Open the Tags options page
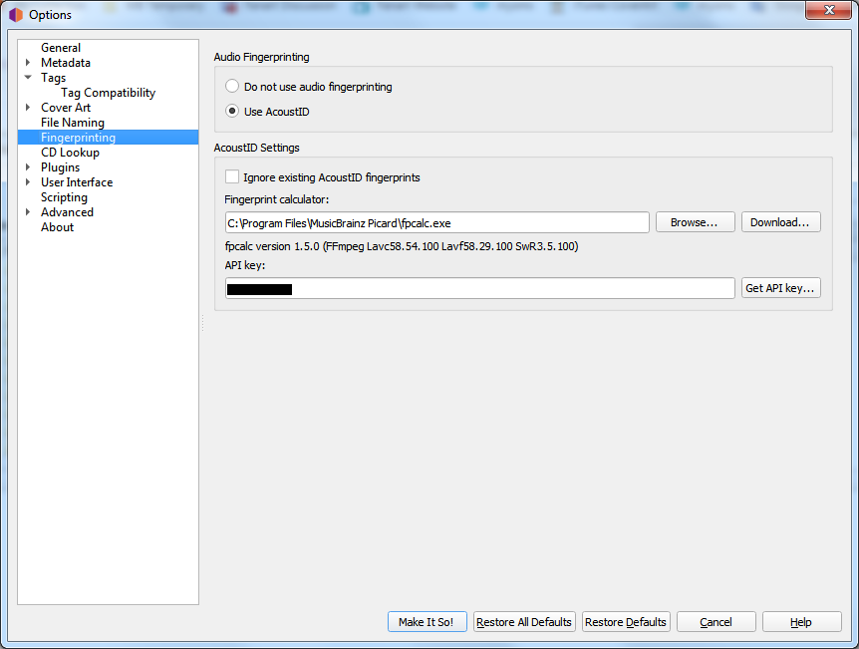The image size is (859, 649). (x=53, y=78)
